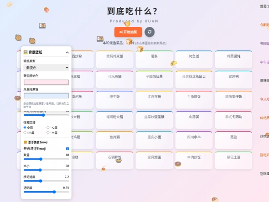Viewport: 269px width, 202px height.
Task: Click the 到底吃什么? page title
Action: (132, 11)
